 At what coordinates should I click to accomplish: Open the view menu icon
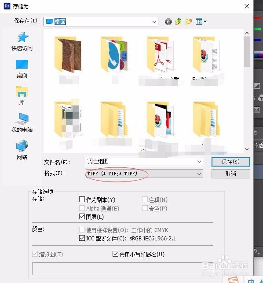click(x=201, y=22)
